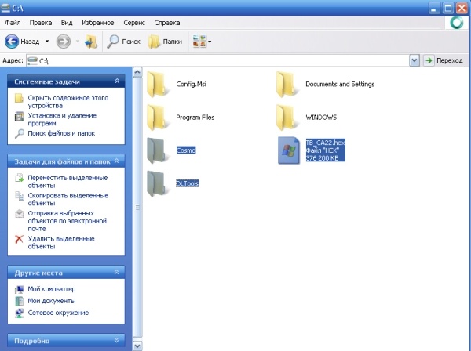The image size is (471, 351).
Task: Click in the address field showing C:\
Action: (x=220, y=60)
